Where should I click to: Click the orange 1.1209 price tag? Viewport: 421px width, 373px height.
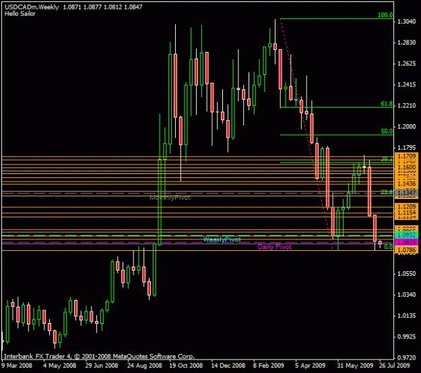click(x=406, y=207)
